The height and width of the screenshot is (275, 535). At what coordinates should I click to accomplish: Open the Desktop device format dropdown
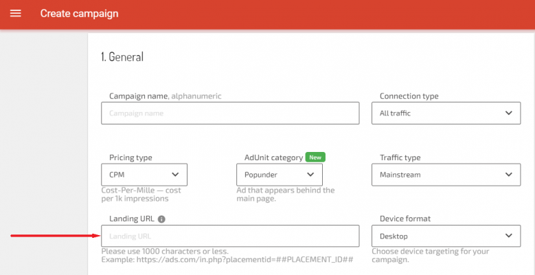pyautogui.click(x=446, y=236)
